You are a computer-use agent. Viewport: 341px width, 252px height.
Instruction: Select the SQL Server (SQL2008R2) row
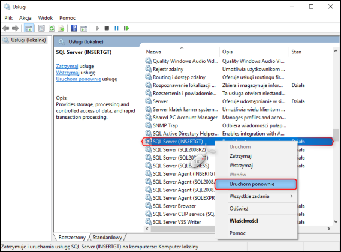pyautogui.click(x=179, y=149)
